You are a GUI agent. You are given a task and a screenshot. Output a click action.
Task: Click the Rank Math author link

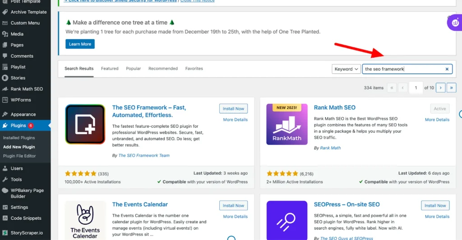330,148
